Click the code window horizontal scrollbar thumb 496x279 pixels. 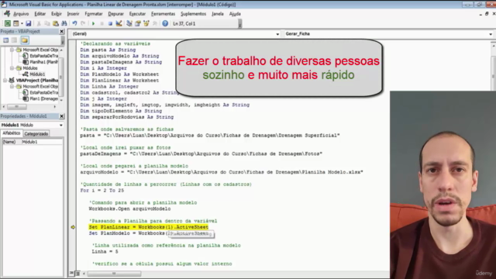[x=114, y=274]
